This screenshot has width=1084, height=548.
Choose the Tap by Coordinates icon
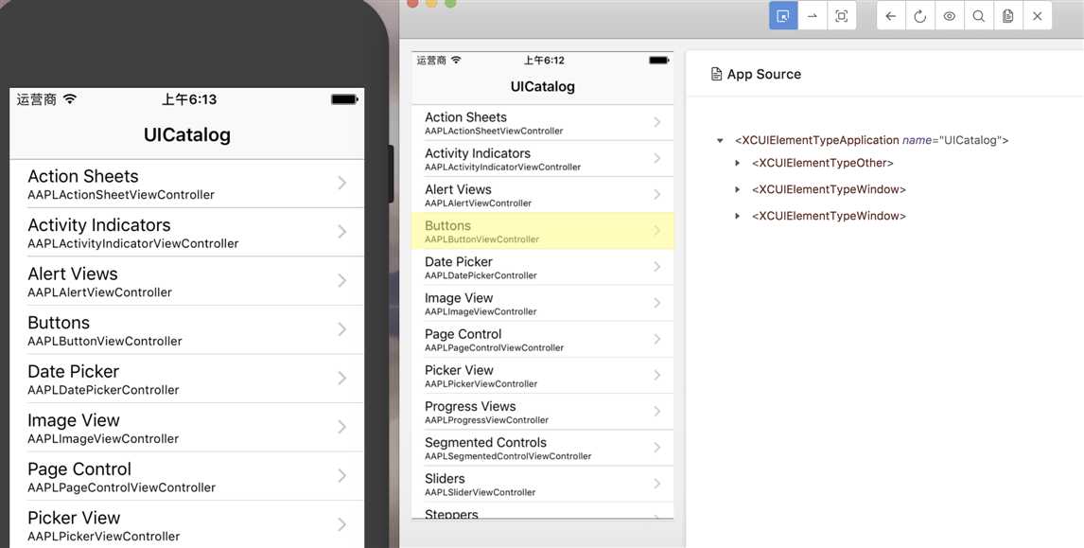click(841, 16)
